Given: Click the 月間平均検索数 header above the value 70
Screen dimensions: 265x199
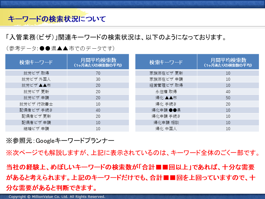Looking at the screenshot, I should [x=98, y=62].
